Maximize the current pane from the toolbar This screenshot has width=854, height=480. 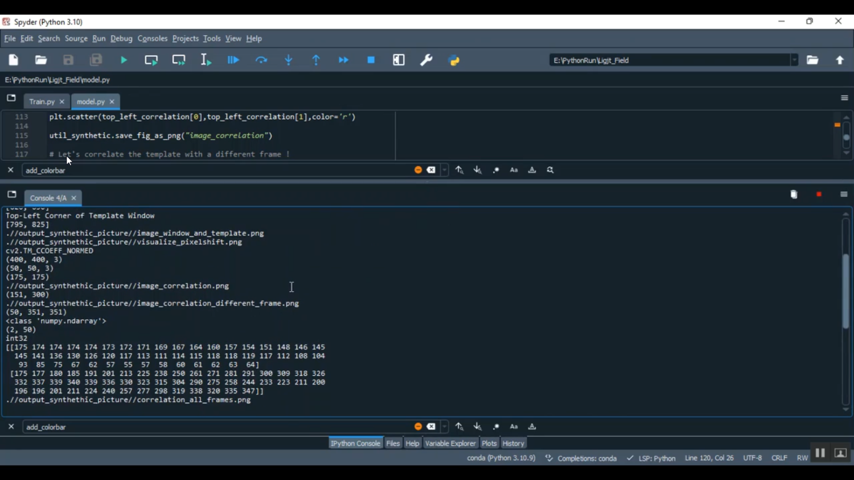(x=399, y=60)
